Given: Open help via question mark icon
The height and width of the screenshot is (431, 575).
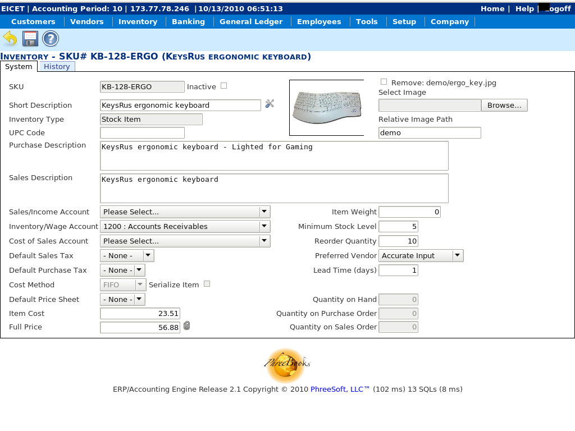Looking at the screenshot, I should point(51,39).
